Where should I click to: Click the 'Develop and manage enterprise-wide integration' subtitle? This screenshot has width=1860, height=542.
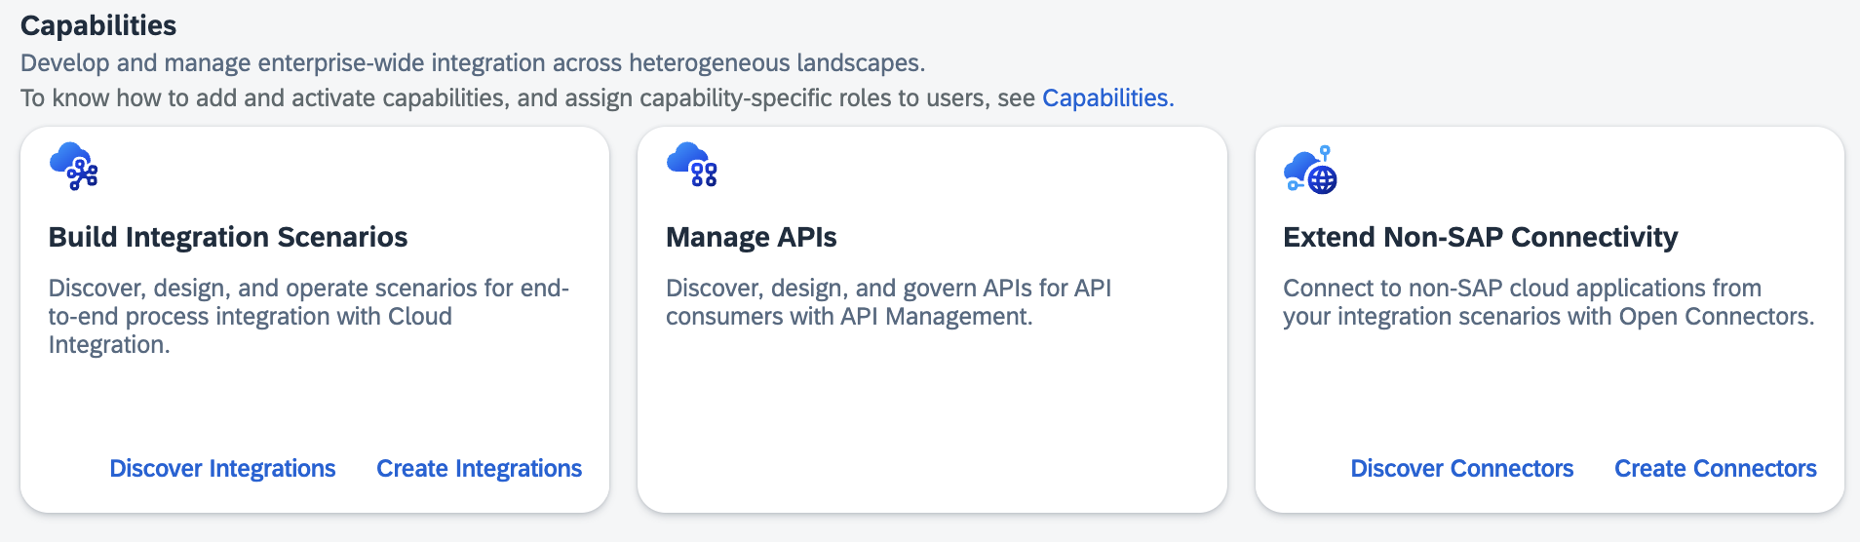pos(473,63)
